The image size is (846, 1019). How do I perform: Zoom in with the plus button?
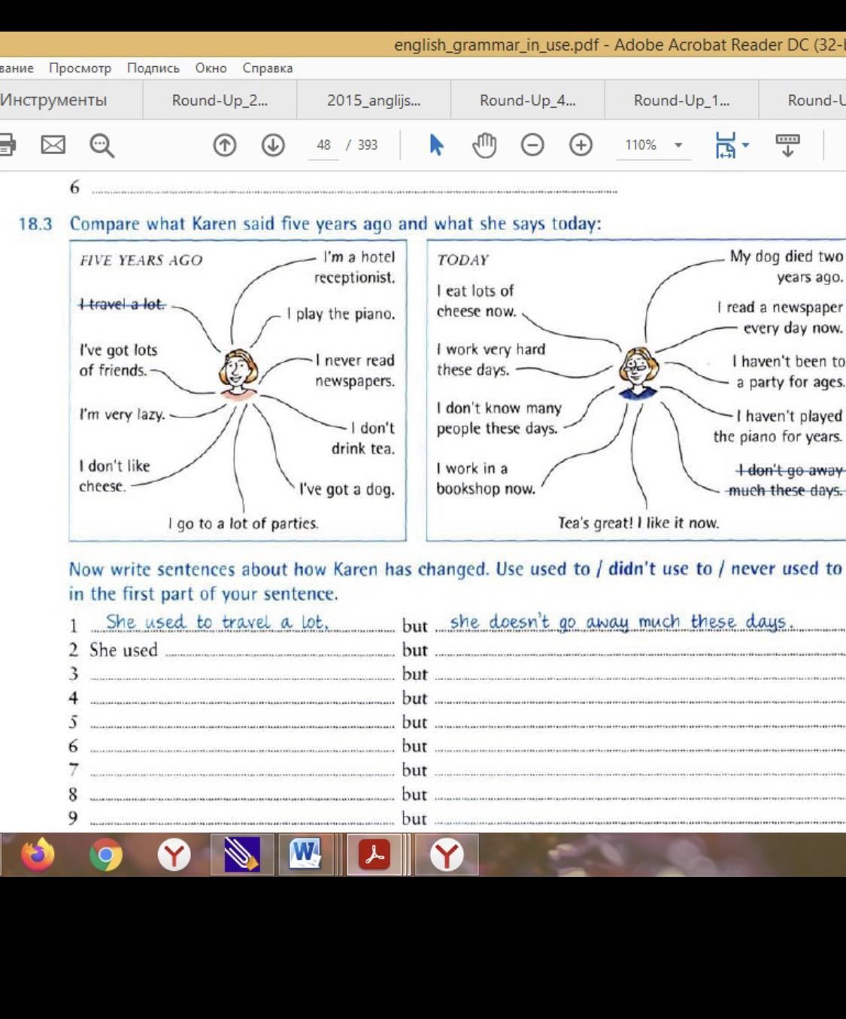[581, 144]
